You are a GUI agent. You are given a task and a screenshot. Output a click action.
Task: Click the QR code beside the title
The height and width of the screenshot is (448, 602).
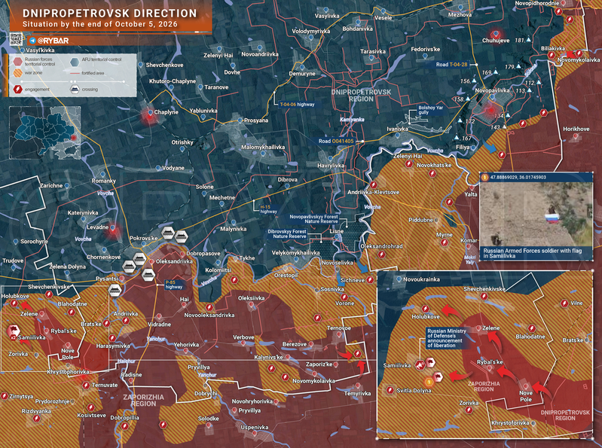pyautogui.click(x=16, y=38)
